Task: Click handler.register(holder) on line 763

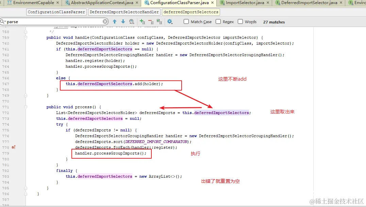Action: [95, 61]
